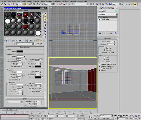Click the selection lock toggle icon

coord(42,116)
